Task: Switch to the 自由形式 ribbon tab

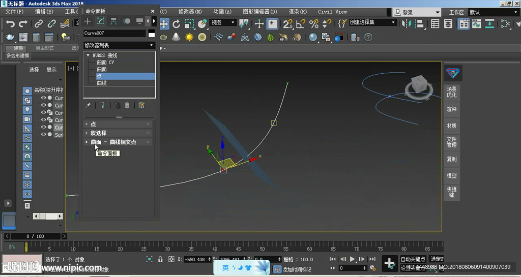Action: [x=45, y=48]
